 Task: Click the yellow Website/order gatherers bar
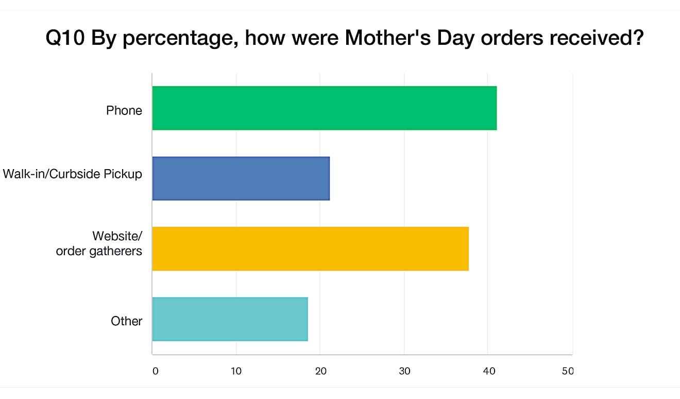[x=310, y=248]
